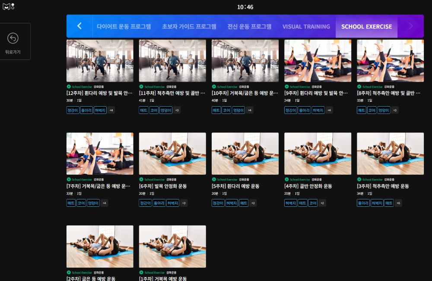Click the 허벅지 tag on the 4주차 card
The image size is (432, 281).
click(291, 203)
